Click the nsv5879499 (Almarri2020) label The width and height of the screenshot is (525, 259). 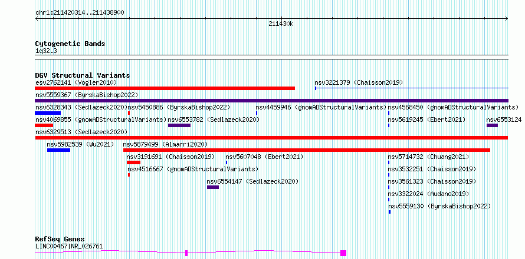pos(165,144)
